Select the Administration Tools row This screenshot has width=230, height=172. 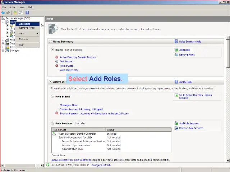coord(111,149)
